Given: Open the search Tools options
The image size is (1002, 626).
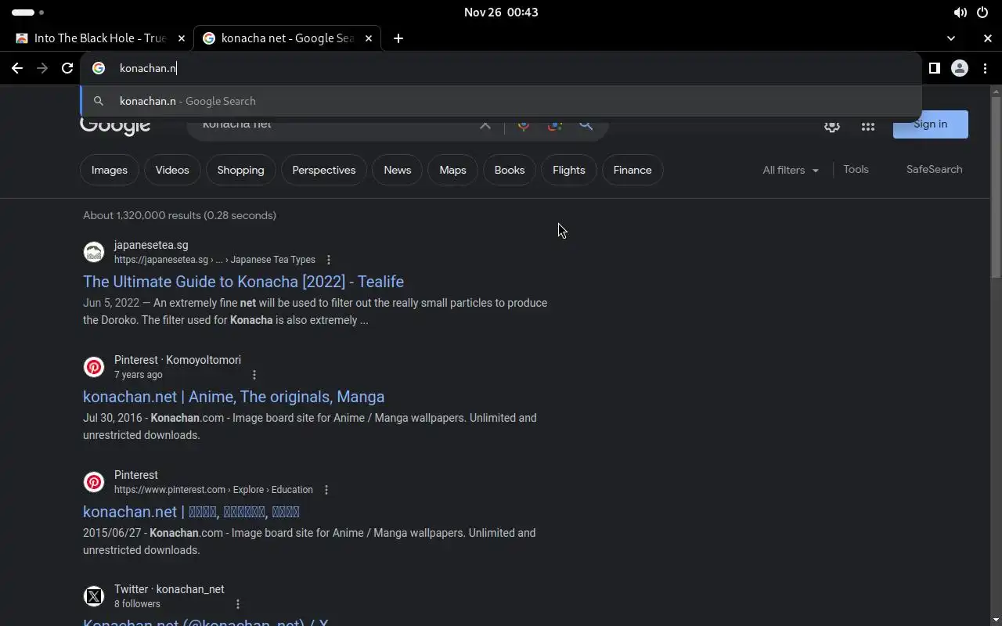Looking at the screenshot, I should click(856, 169).
